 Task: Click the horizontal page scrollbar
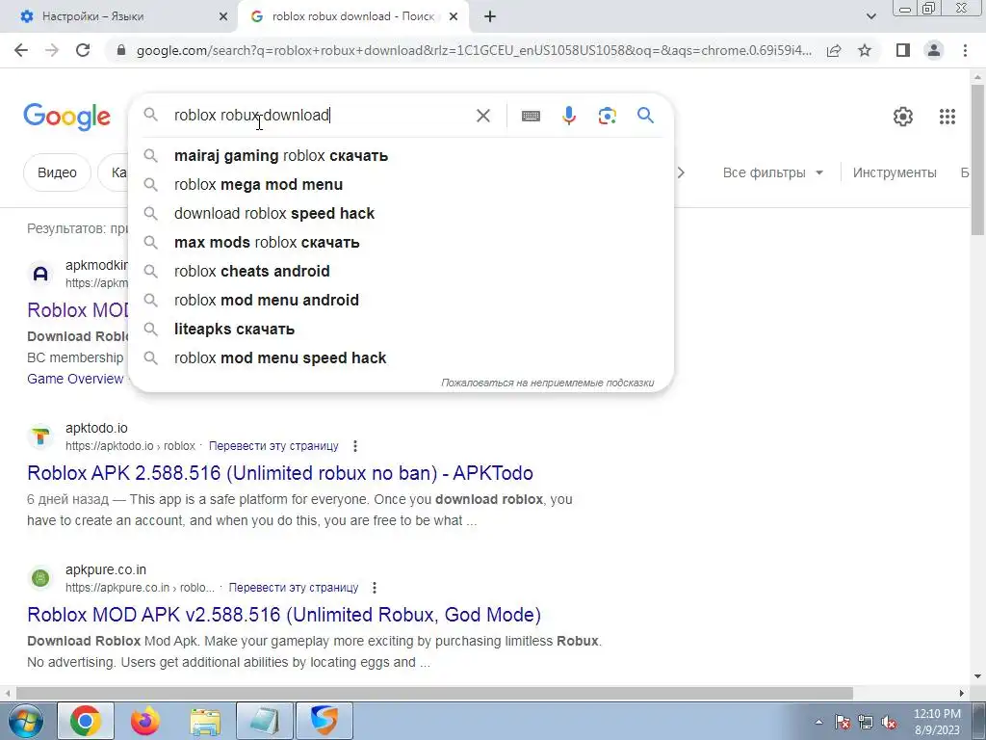434,693
